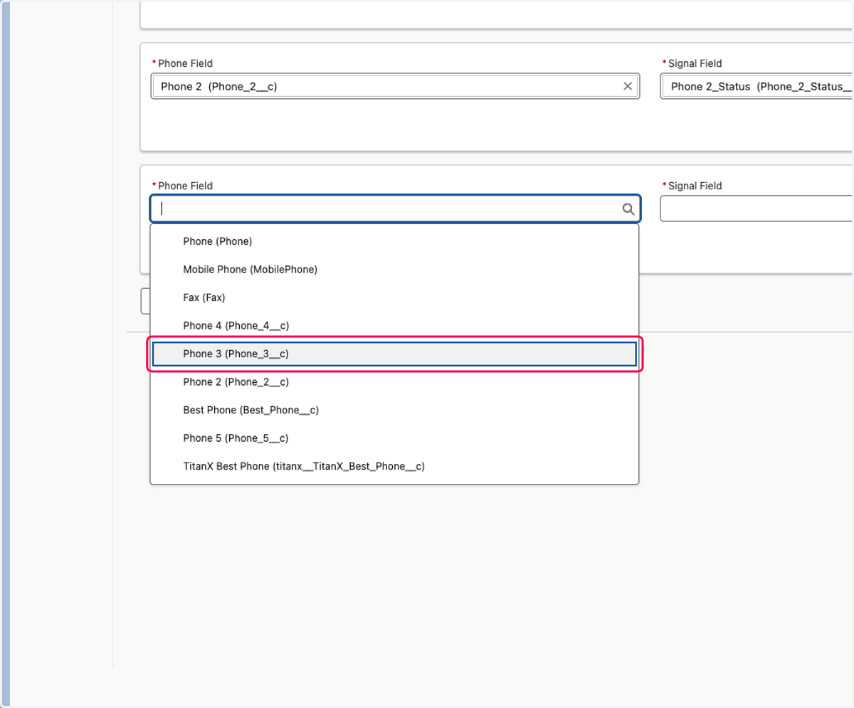This screenshot has width=854, height=708.
Task: Choose the highlighted Phone 3 (Phone_3__c) option
Action: click(x=394, y=354)
